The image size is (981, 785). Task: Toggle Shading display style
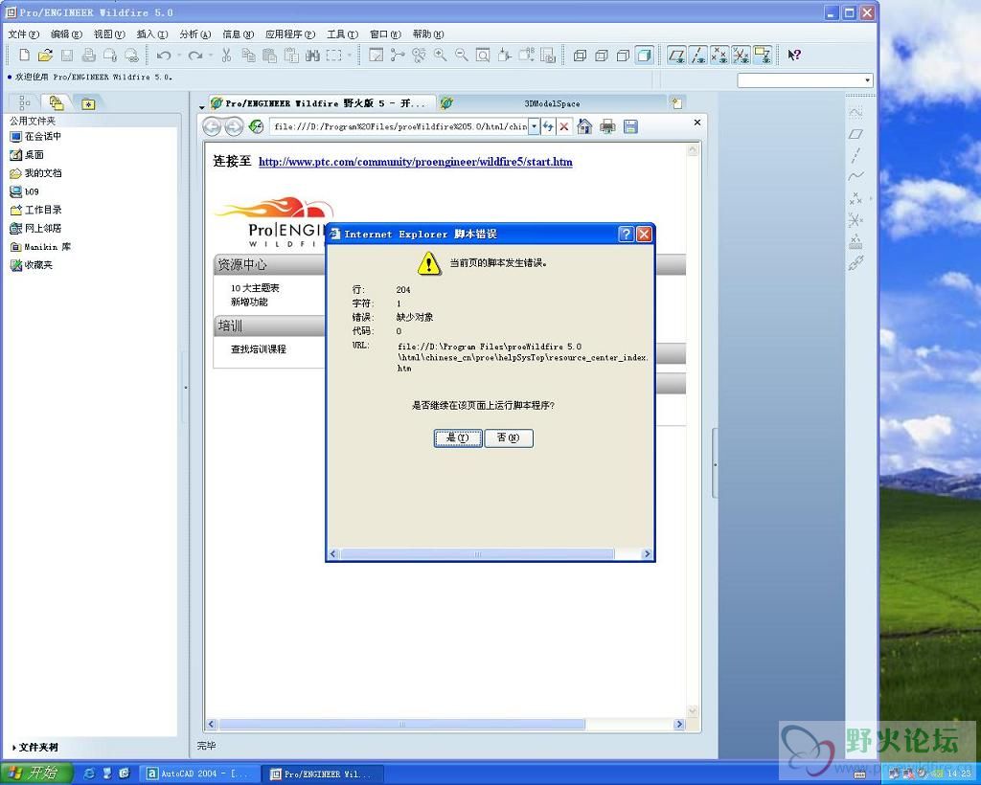[x=645, y=55]
